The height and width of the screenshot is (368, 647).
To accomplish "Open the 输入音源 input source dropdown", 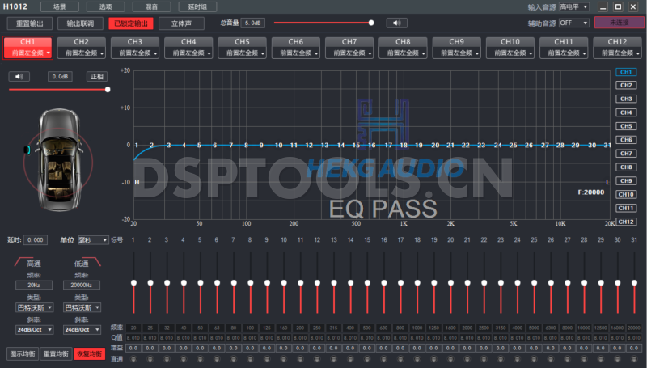I will tap(573, 7).
